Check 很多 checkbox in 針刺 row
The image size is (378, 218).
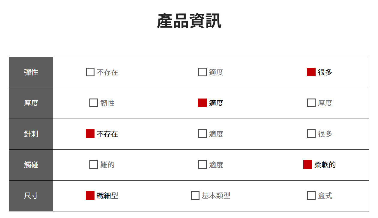point(311,134)
